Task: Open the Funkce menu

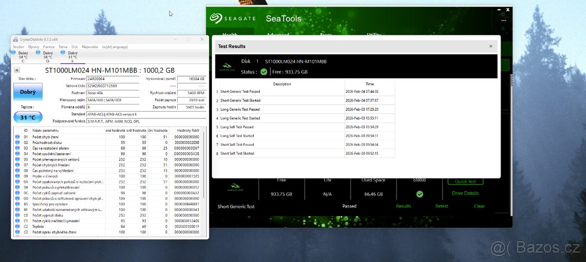Action: click(x=49, y=47)
